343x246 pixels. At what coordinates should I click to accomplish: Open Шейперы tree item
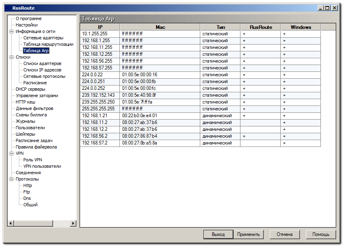pos(25,134)
